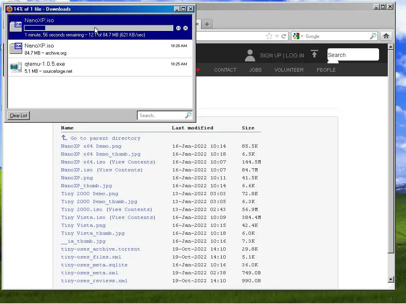
Task: Pause the NanoXP.iso download
Action: point(178,28)
